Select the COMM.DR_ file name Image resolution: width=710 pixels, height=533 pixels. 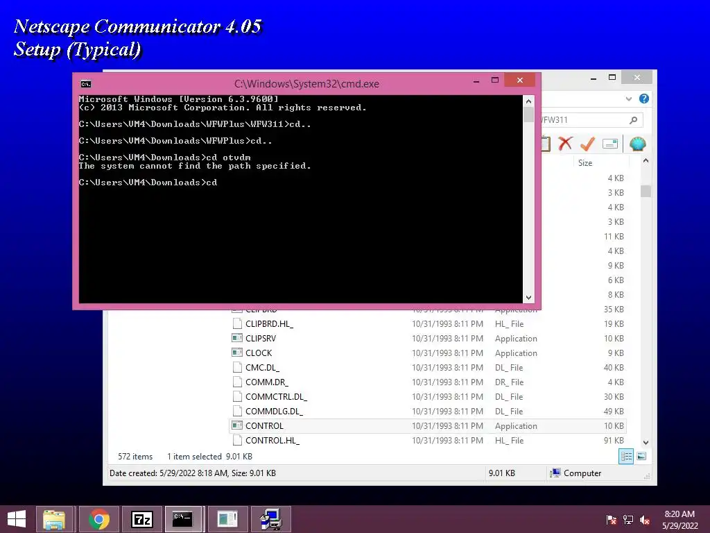(x=267, y=382)
